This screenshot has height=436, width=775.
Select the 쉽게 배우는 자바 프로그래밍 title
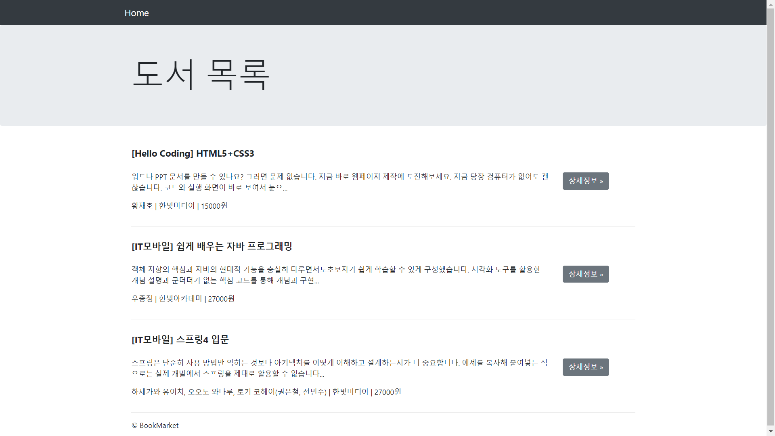tap(212, 246)
